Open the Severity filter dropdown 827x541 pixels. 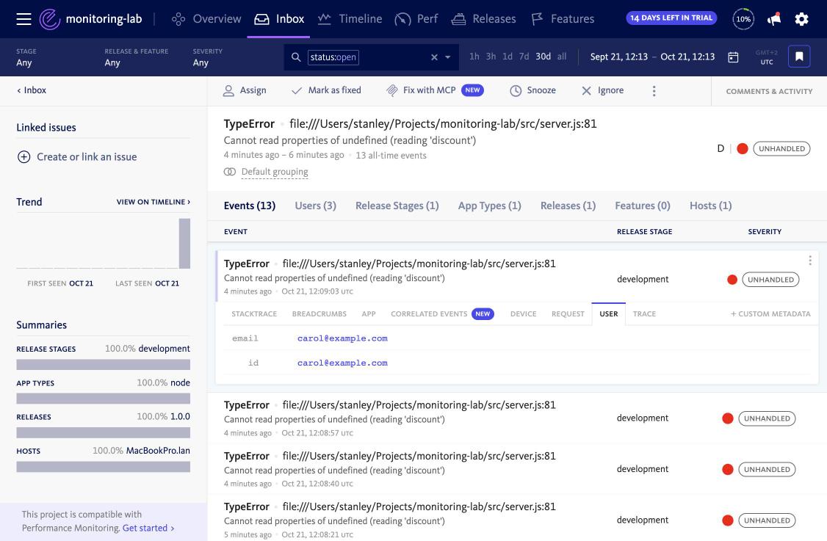click(207, 57)
